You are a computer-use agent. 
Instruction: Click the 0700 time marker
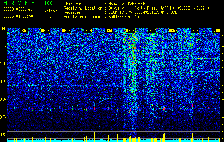coord(216,31)
